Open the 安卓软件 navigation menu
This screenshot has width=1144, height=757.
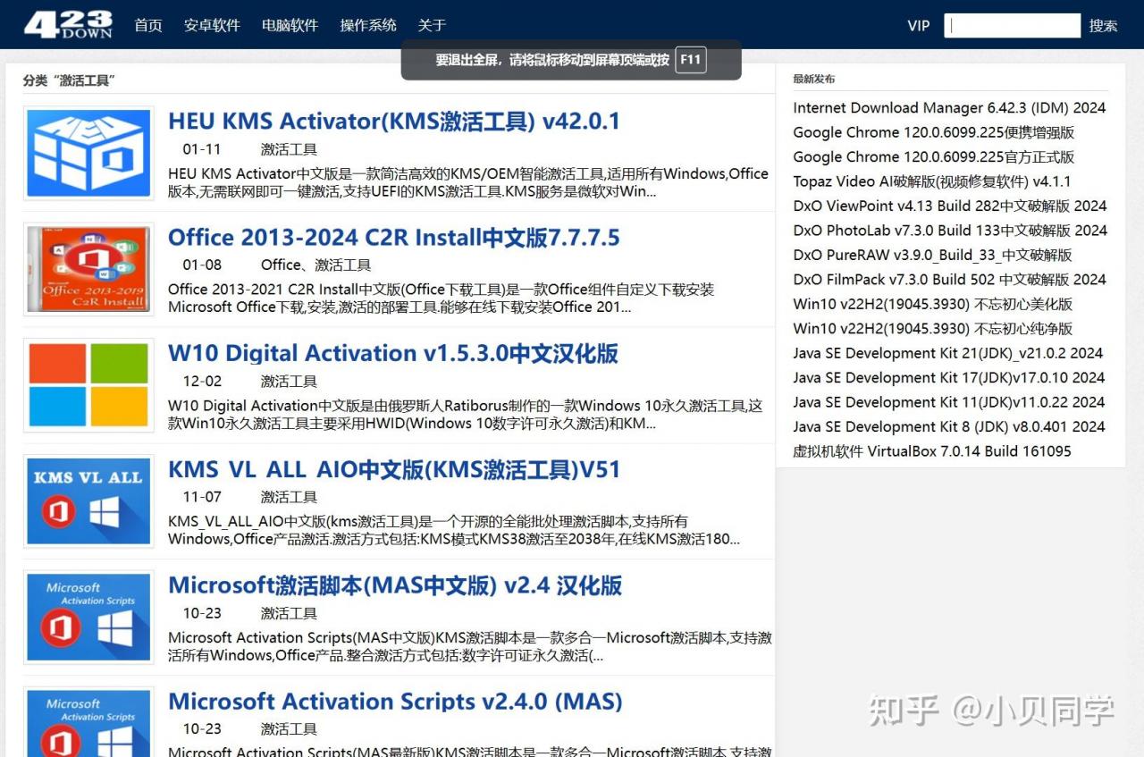212,25
